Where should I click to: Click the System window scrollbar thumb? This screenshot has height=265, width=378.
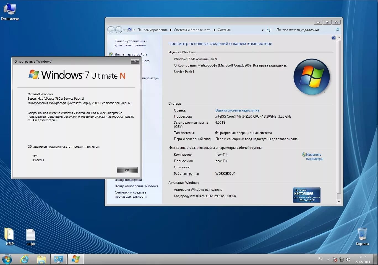pos(339,117)
